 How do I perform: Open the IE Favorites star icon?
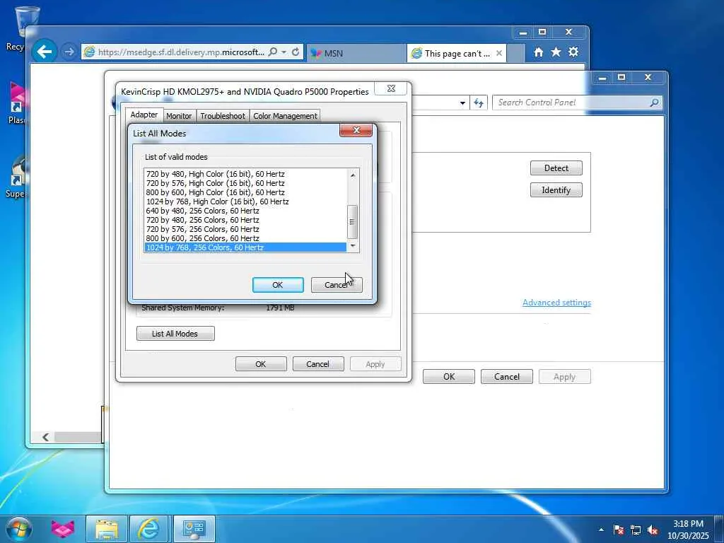pyautogui.click(x=556, y=52)
